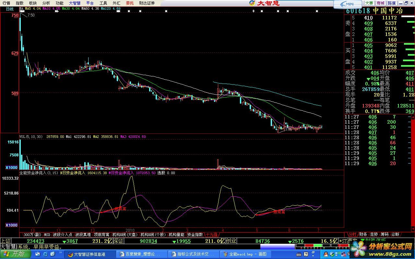Open the 板块 menu
The height and width of the screenshot is (259, 415).
[33, 3]
